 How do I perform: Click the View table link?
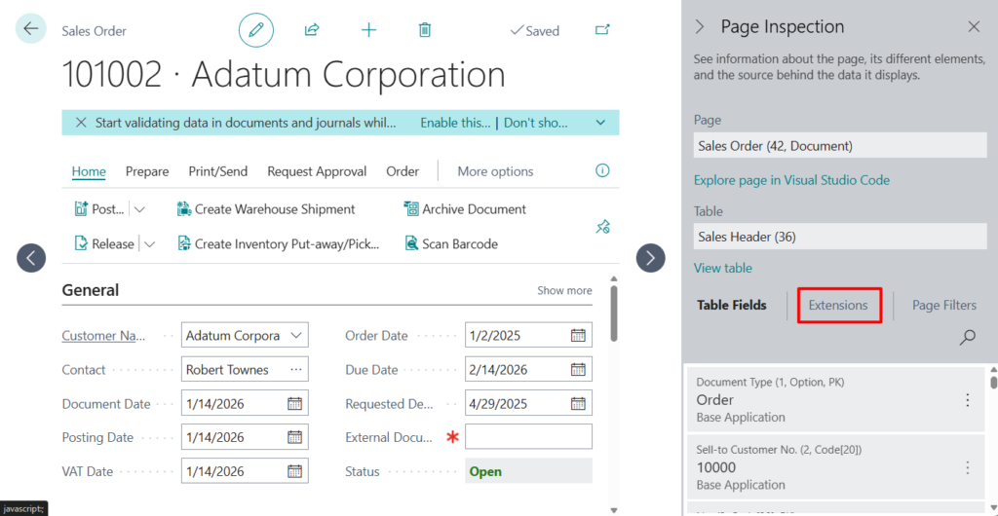tap(723, 268)
